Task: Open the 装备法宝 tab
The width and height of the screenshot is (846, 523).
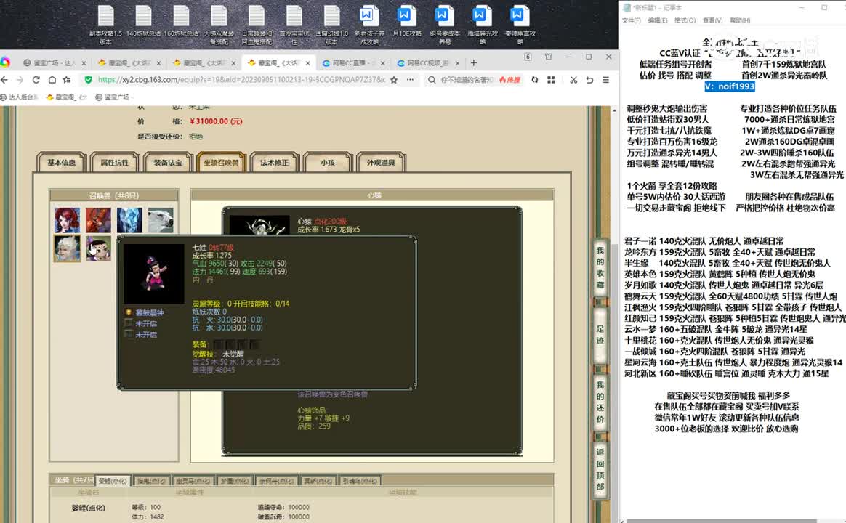Action: [168, 162]
